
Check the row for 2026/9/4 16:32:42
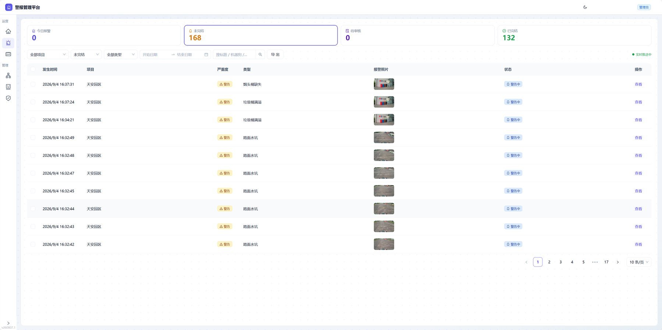coord(33,244)
